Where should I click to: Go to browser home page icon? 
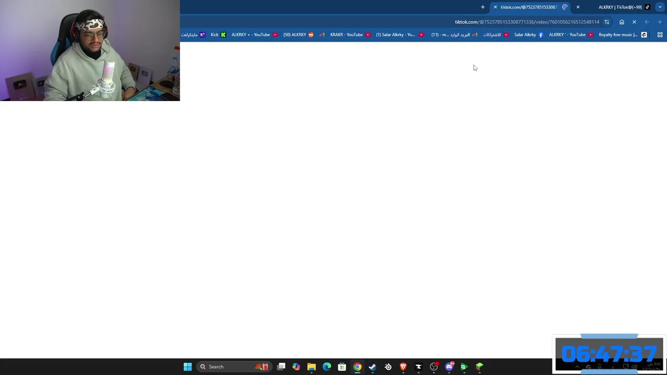point(622,22)
